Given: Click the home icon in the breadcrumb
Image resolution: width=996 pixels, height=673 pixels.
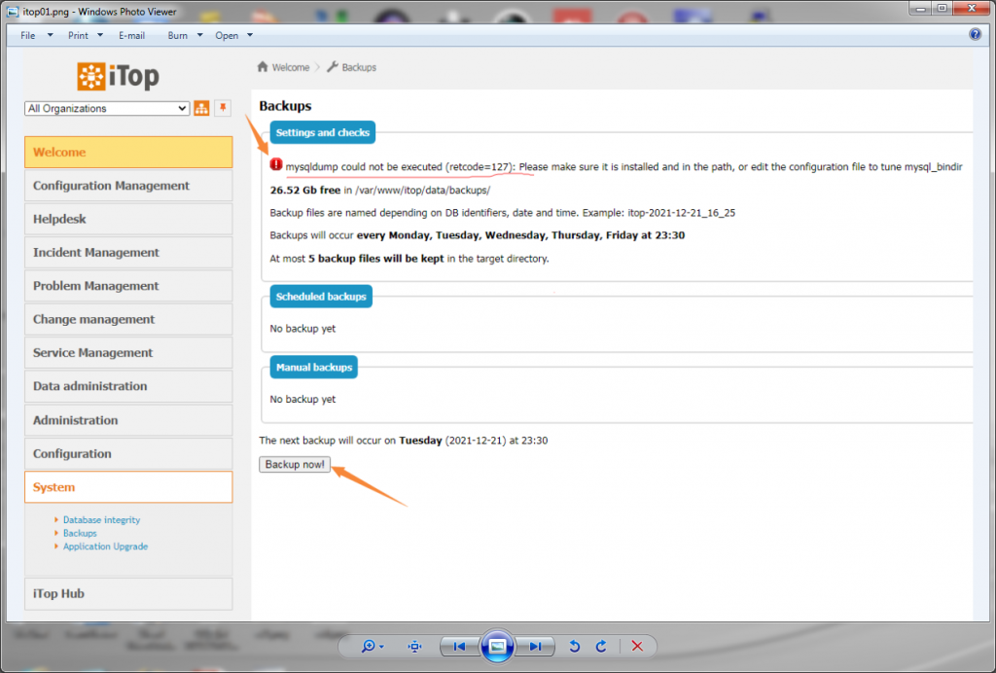Looking at the screenshot, I should (263, 67).
